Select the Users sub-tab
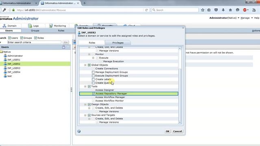 point(9,31)
